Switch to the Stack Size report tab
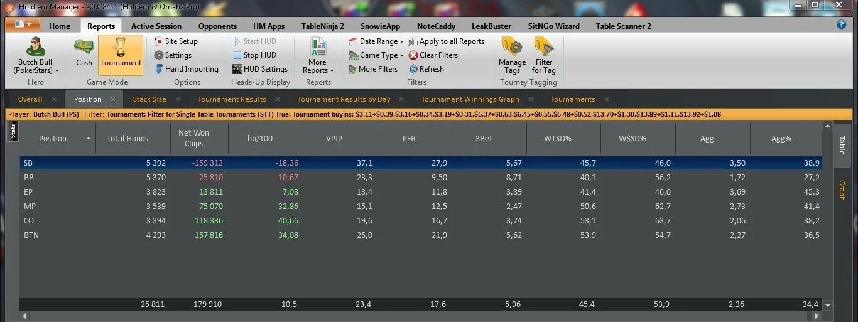858x322 pixels. 149,99
